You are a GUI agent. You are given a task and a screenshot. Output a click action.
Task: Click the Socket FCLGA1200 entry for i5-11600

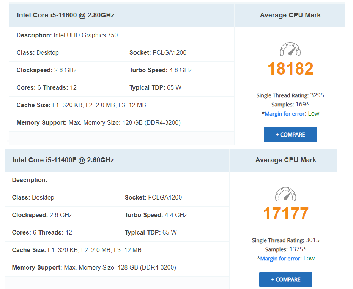coord(158,52)
